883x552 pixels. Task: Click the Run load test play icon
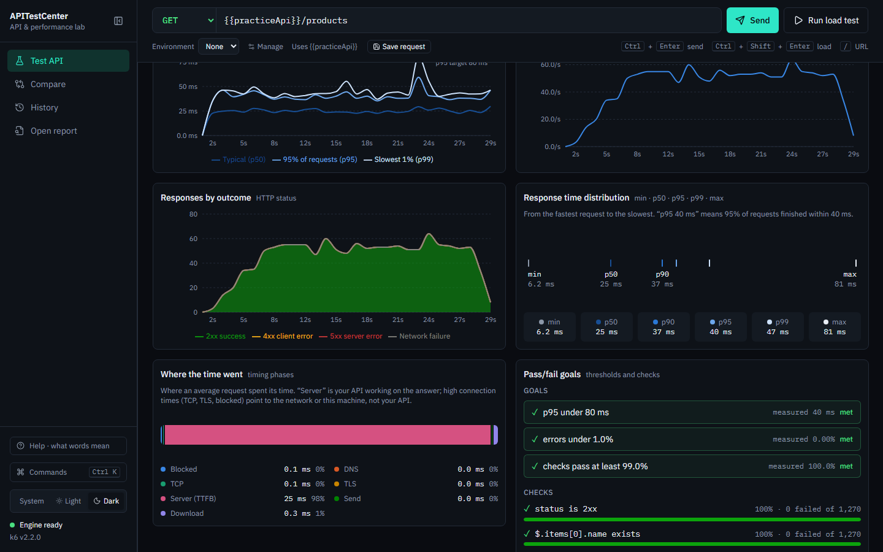coord(798,20)
